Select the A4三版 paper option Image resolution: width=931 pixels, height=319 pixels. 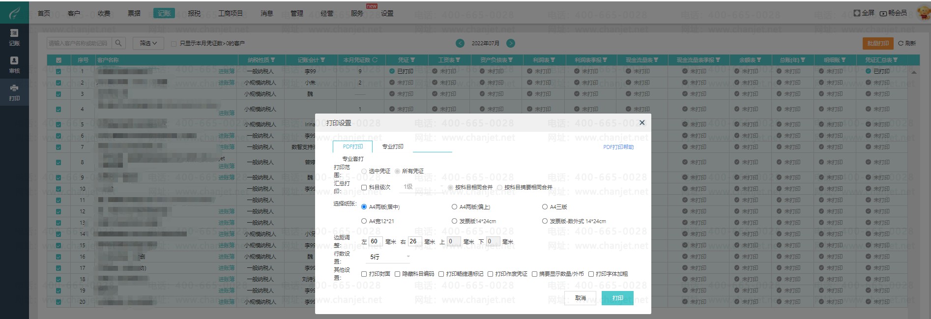coord(545,207)
